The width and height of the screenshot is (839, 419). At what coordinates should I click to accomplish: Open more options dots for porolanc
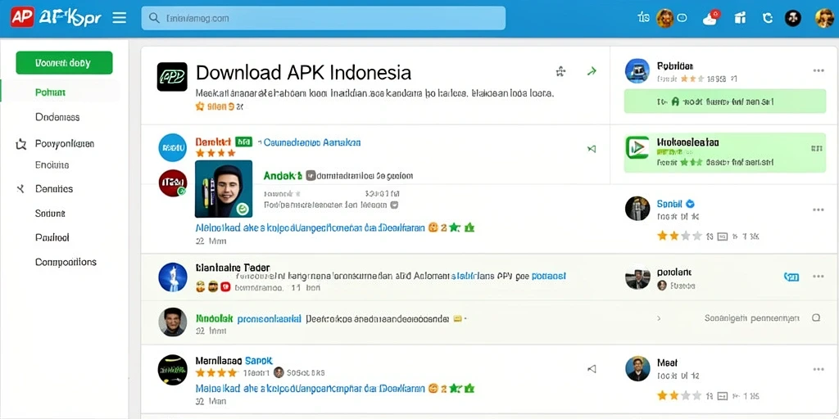(x=819, y=277)
